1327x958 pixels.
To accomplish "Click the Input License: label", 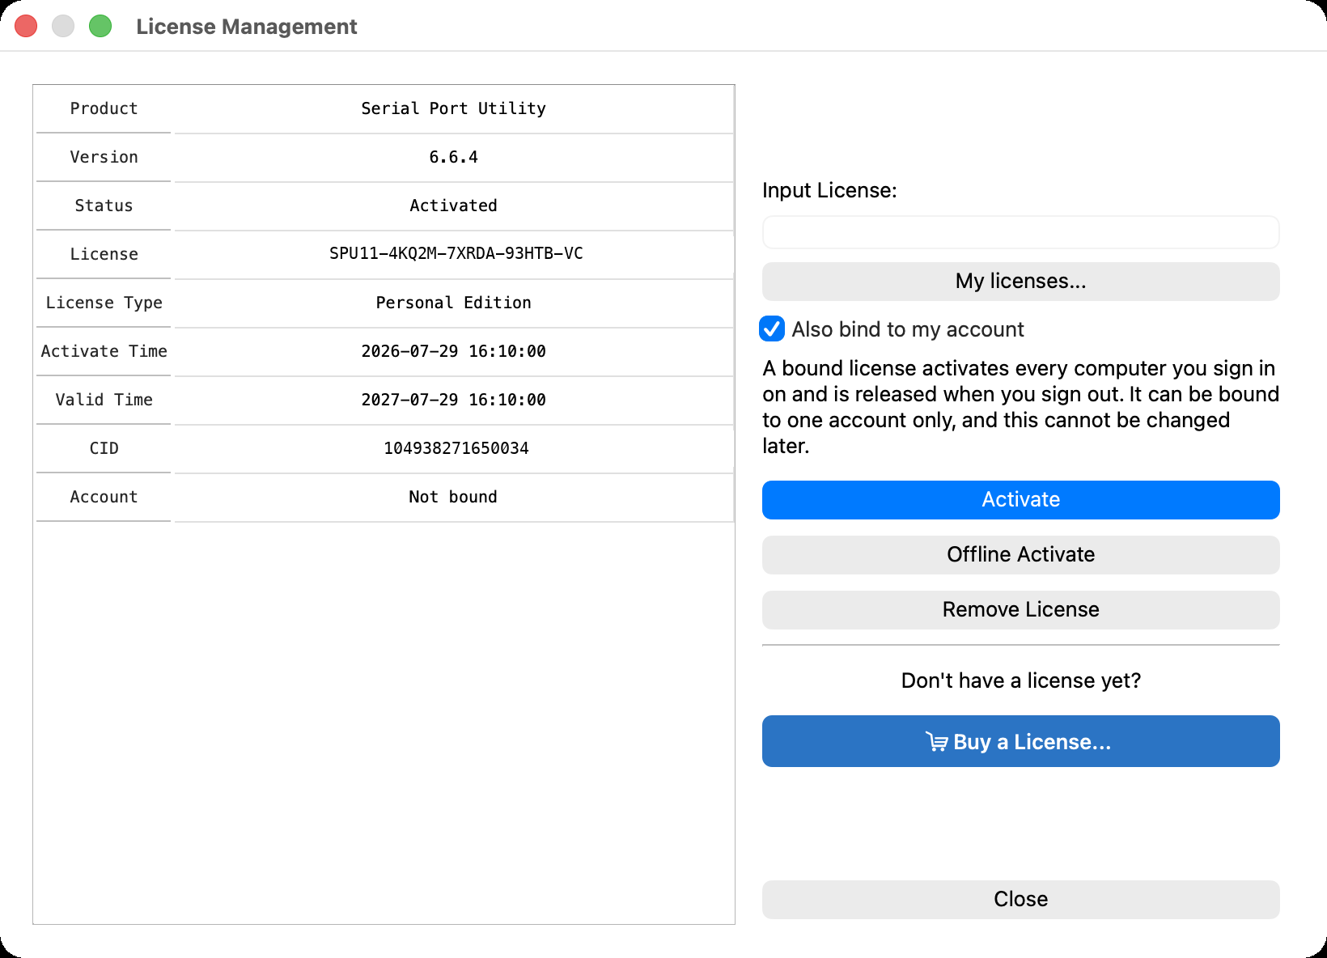I will [x=829, y=190].
